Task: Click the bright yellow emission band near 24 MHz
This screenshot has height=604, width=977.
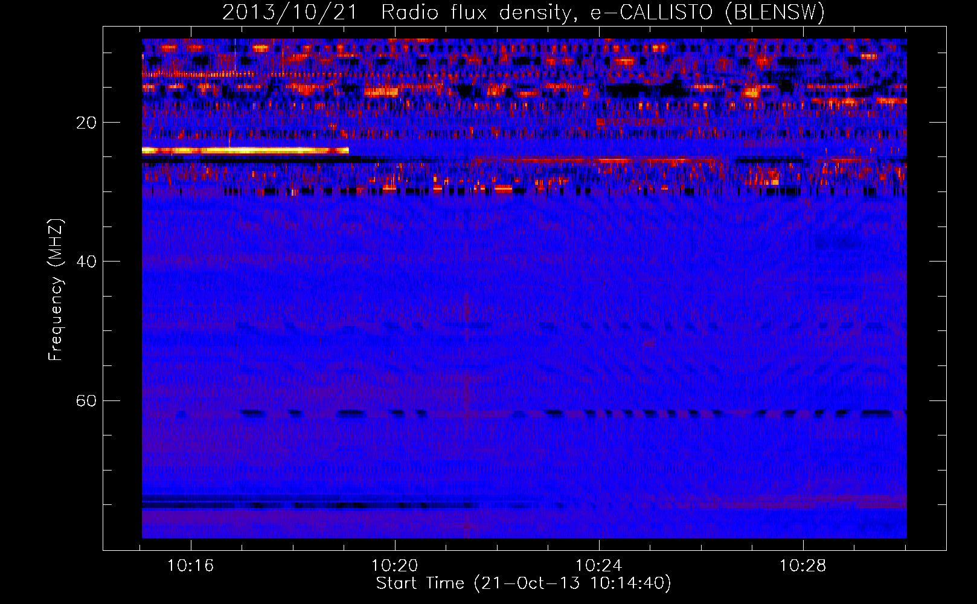Action: pyautogui.click(x=245, y=150)
